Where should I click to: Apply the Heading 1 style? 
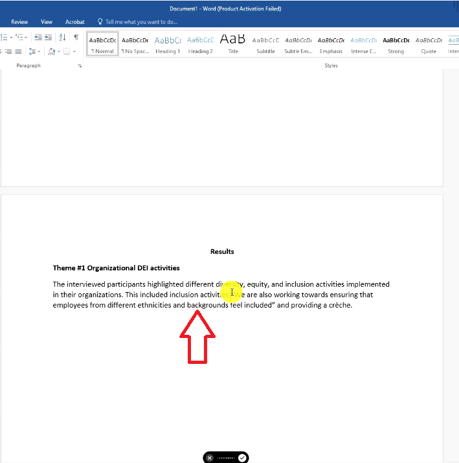(x=168, y=44)
